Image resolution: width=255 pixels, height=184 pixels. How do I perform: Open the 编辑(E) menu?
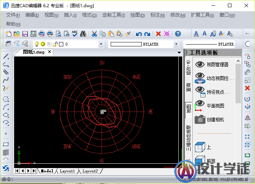coord(32,15)
